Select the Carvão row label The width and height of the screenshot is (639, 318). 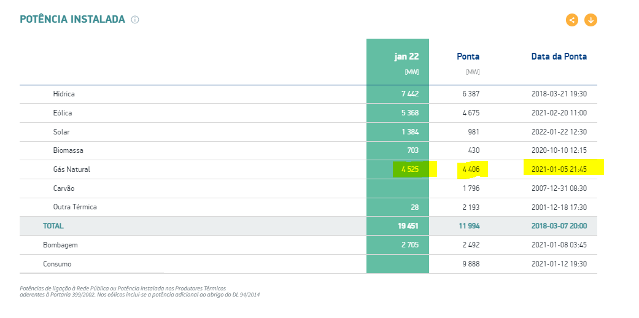click(64, 188)
